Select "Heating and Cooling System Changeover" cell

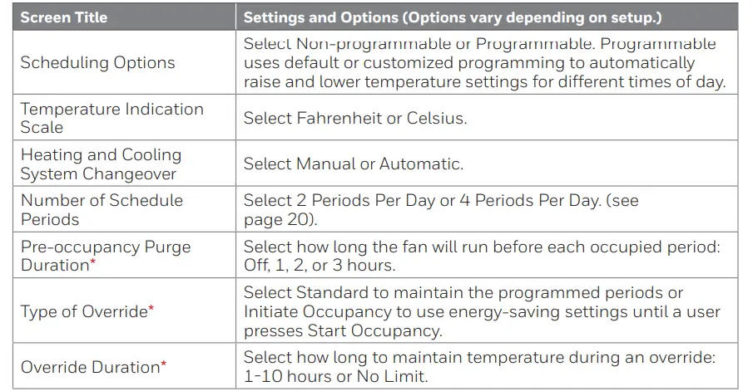tap(101, 164)
